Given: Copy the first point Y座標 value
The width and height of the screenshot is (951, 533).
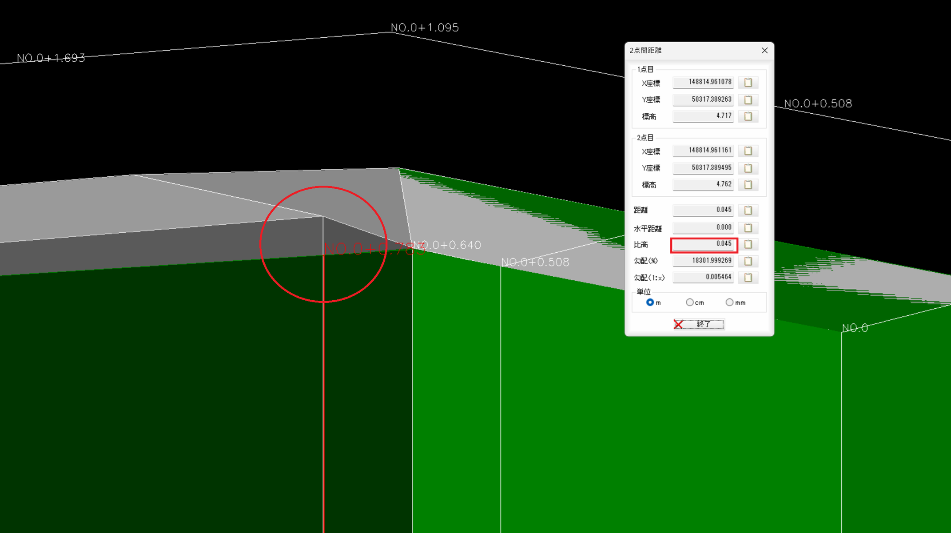Looking at the screenshot, I should [748, 99].
